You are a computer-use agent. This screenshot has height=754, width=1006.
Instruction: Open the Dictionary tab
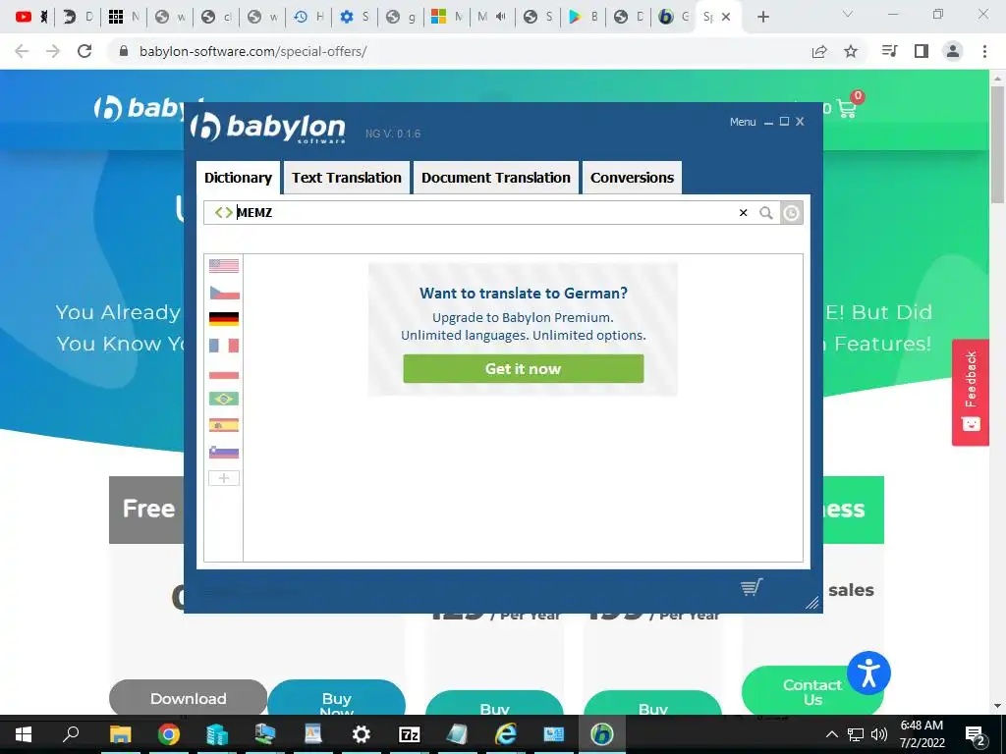point(238,178)
